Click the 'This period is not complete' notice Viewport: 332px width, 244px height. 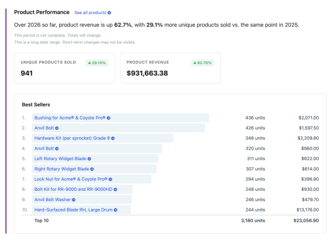click(58, 36)
